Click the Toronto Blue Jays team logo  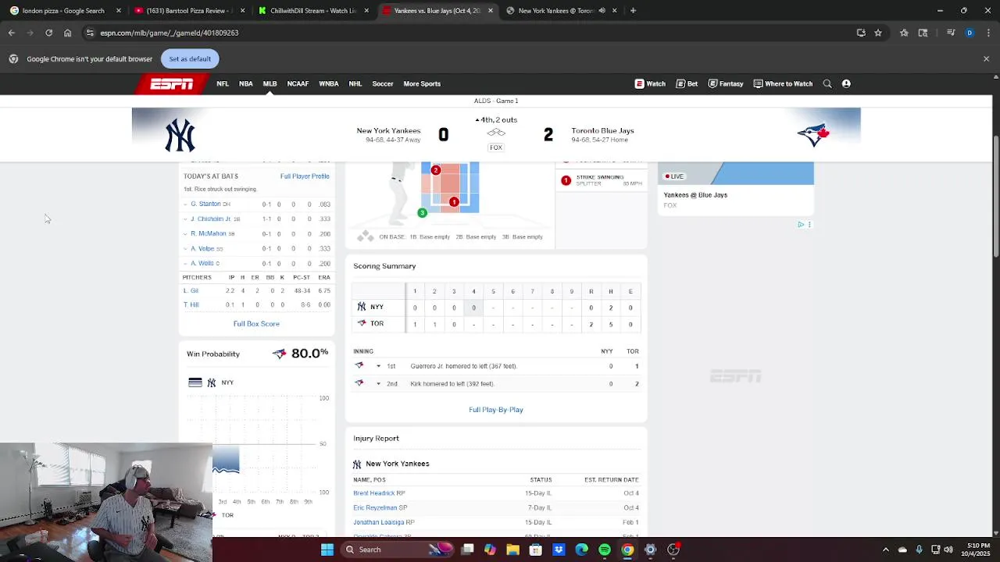[813, 135]
